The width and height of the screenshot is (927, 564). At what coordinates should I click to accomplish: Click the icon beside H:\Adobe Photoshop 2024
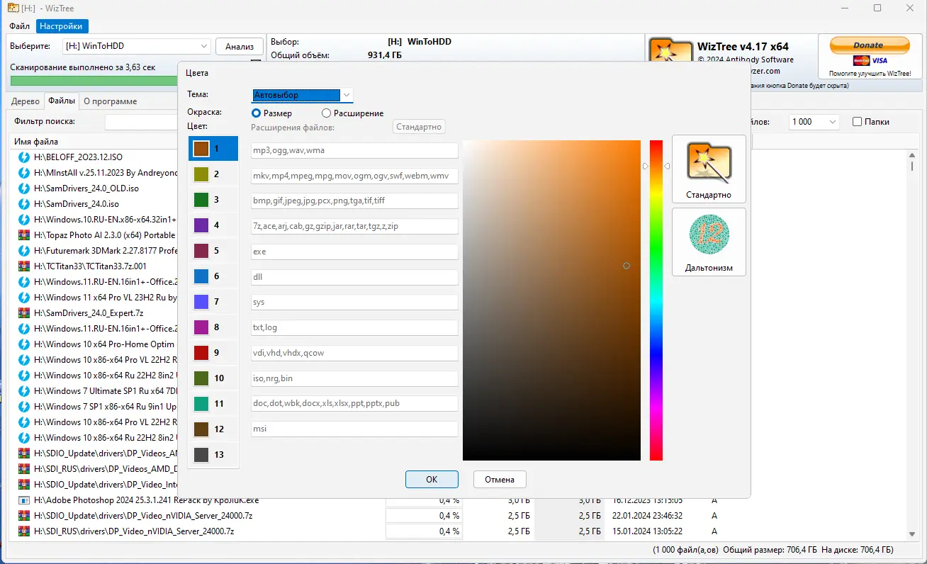click(23, 500)
